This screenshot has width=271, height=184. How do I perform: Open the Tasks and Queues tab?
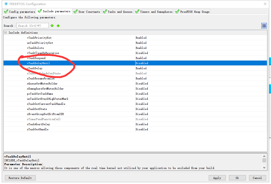click(118, 11)
